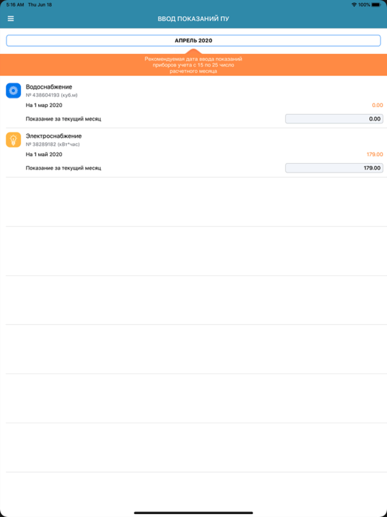Open the hamburger menu
This screenshot has height=517, width=387.
pyautogui.click(x=11, y=18)
